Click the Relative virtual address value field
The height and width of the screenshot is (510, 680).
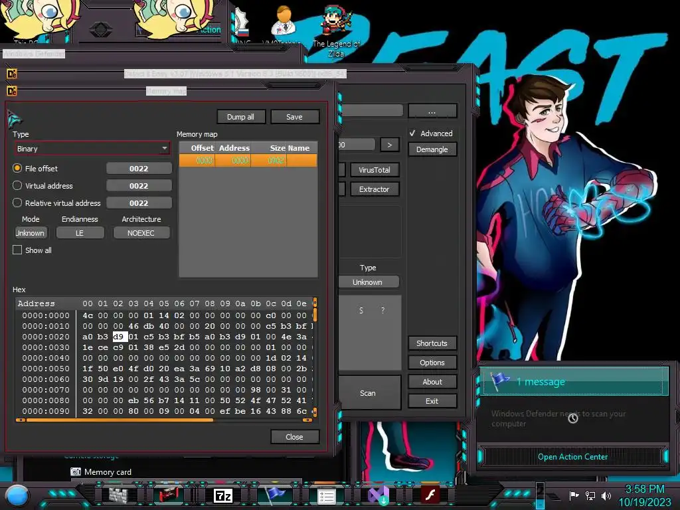pyautogui.click(x=139, y=203)
